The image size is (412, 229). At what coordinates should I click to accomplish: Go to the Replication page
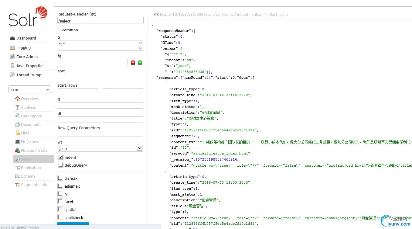coord(33,168)
